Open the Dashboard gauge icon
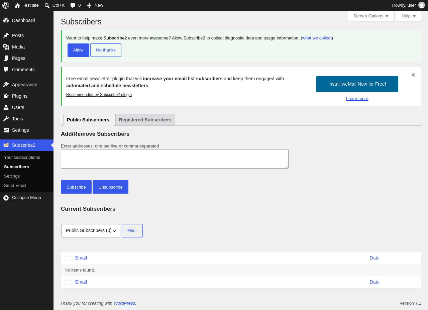The width and height of the screenshot is (428, 310). [6, 20]
